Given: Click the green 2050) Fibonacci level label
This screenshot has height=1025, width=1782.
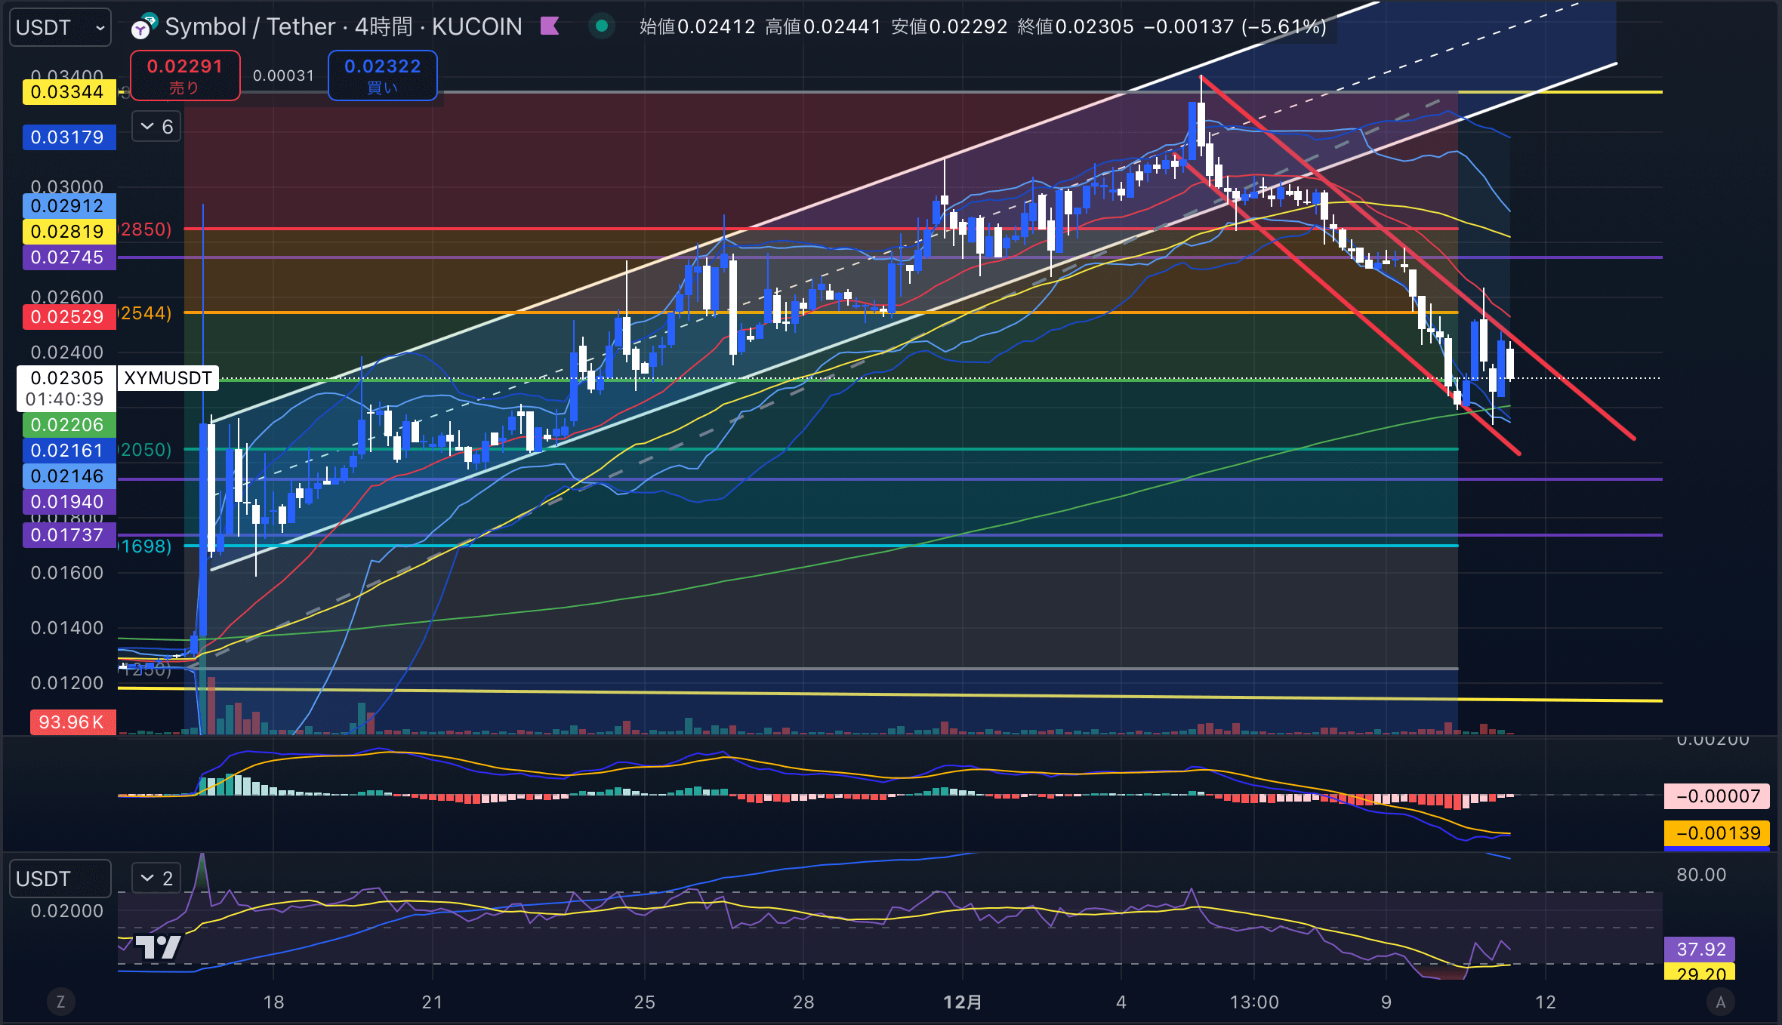Looking at the screenshot, I should pyautogui.click(x=146, y=450).
